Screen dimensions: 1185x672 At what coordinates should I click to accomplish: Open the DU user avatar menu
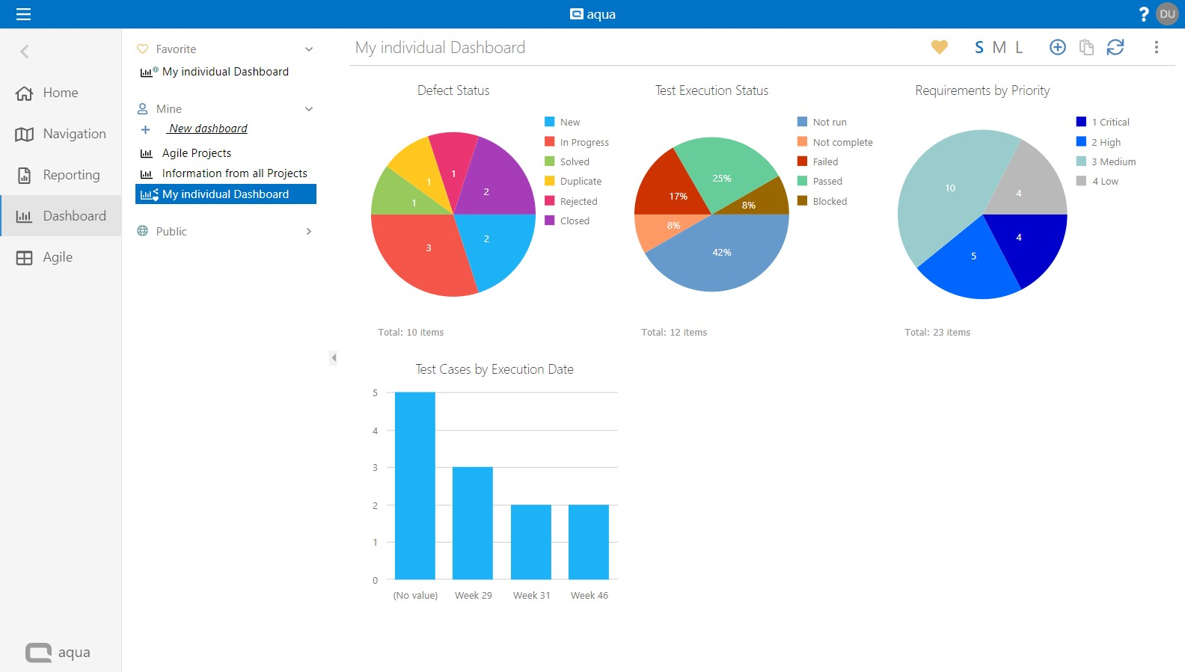1167,14
